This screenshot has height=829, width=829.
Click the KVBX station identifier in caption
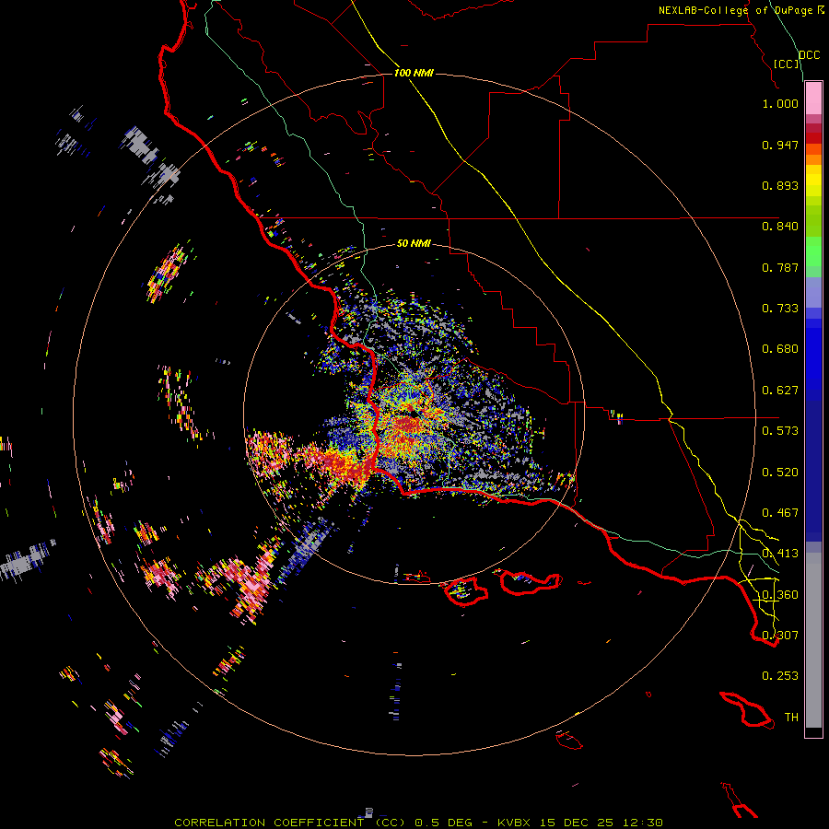514,823
